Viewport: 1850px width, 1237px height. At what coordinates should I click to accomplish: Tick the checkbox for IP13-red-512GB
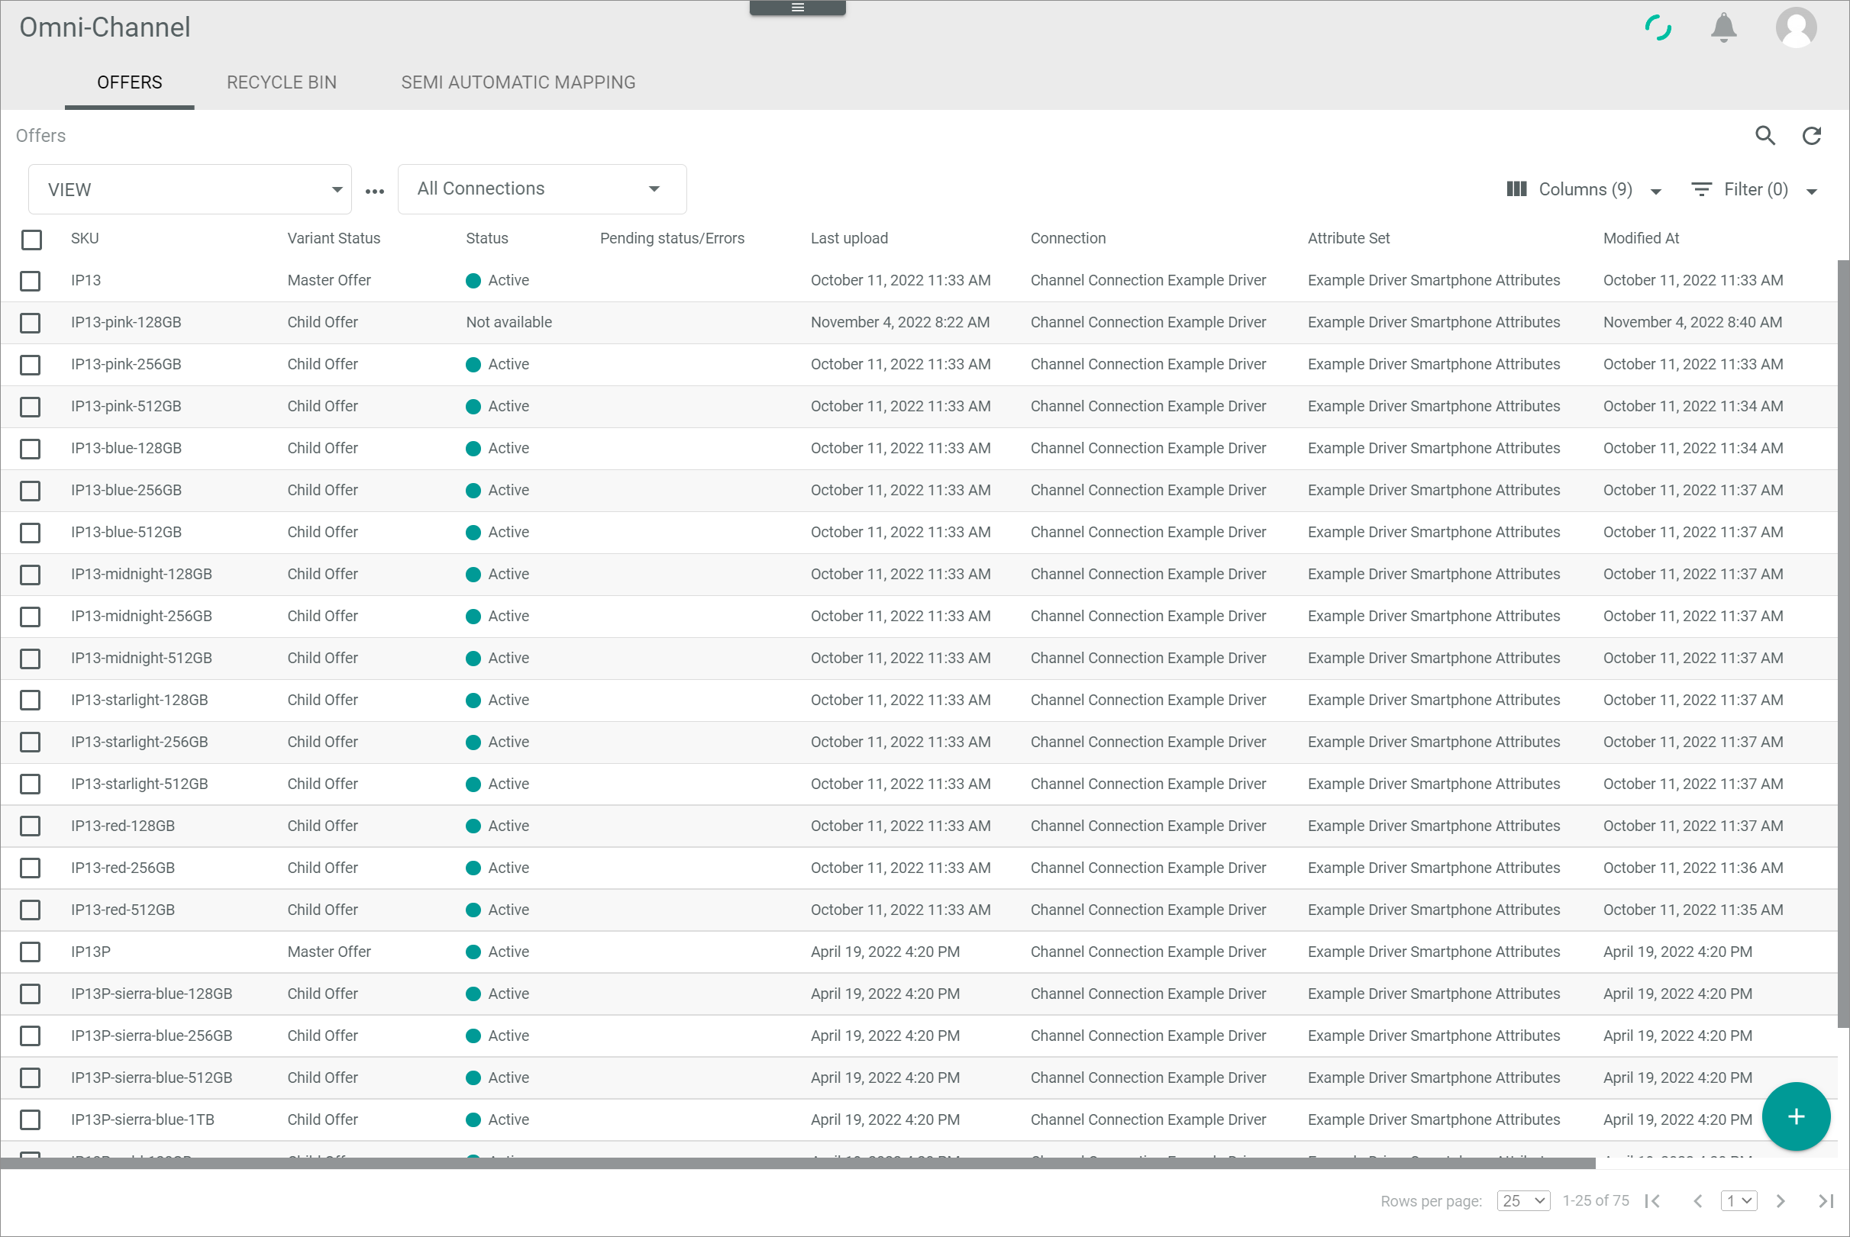(x=30, y=910)
